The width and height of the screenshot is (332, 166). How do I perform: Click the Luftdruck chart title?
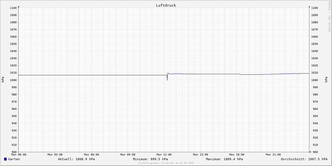166,5
